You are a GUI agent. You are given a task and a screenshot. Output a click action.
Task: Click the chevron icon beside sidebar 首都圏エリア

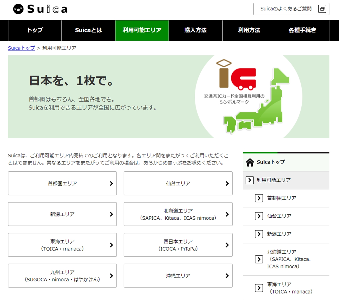pos(259,198)
